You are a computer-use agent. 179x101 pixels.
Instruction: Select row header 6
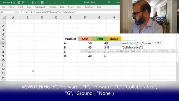[3, 43]
